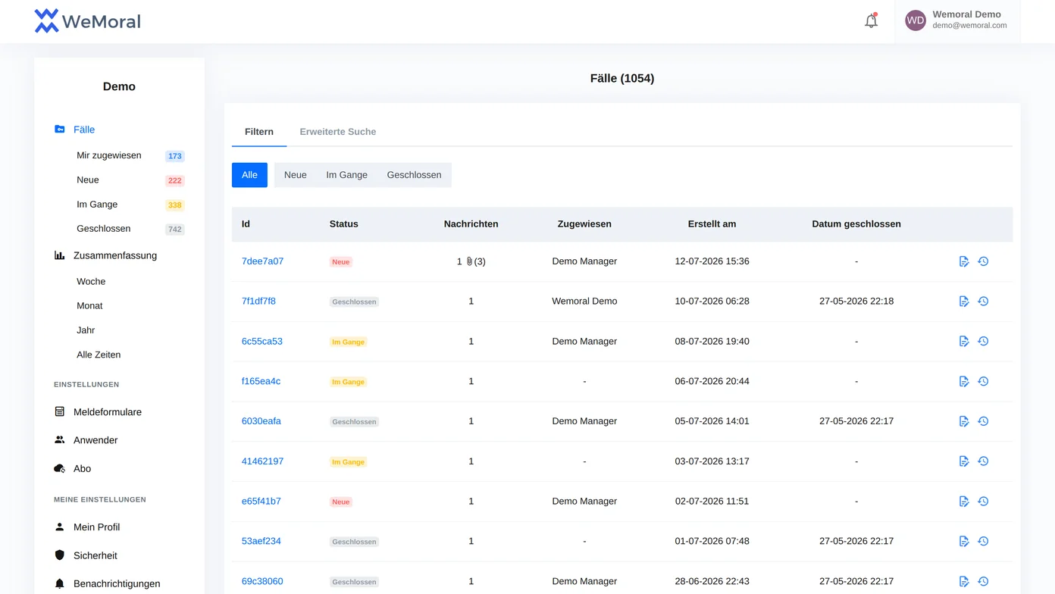This screenshot has width=1055, height=594.
Task: Filter cases by Geschlossen status
Action: pyautogui.click(x=414, y=175)
